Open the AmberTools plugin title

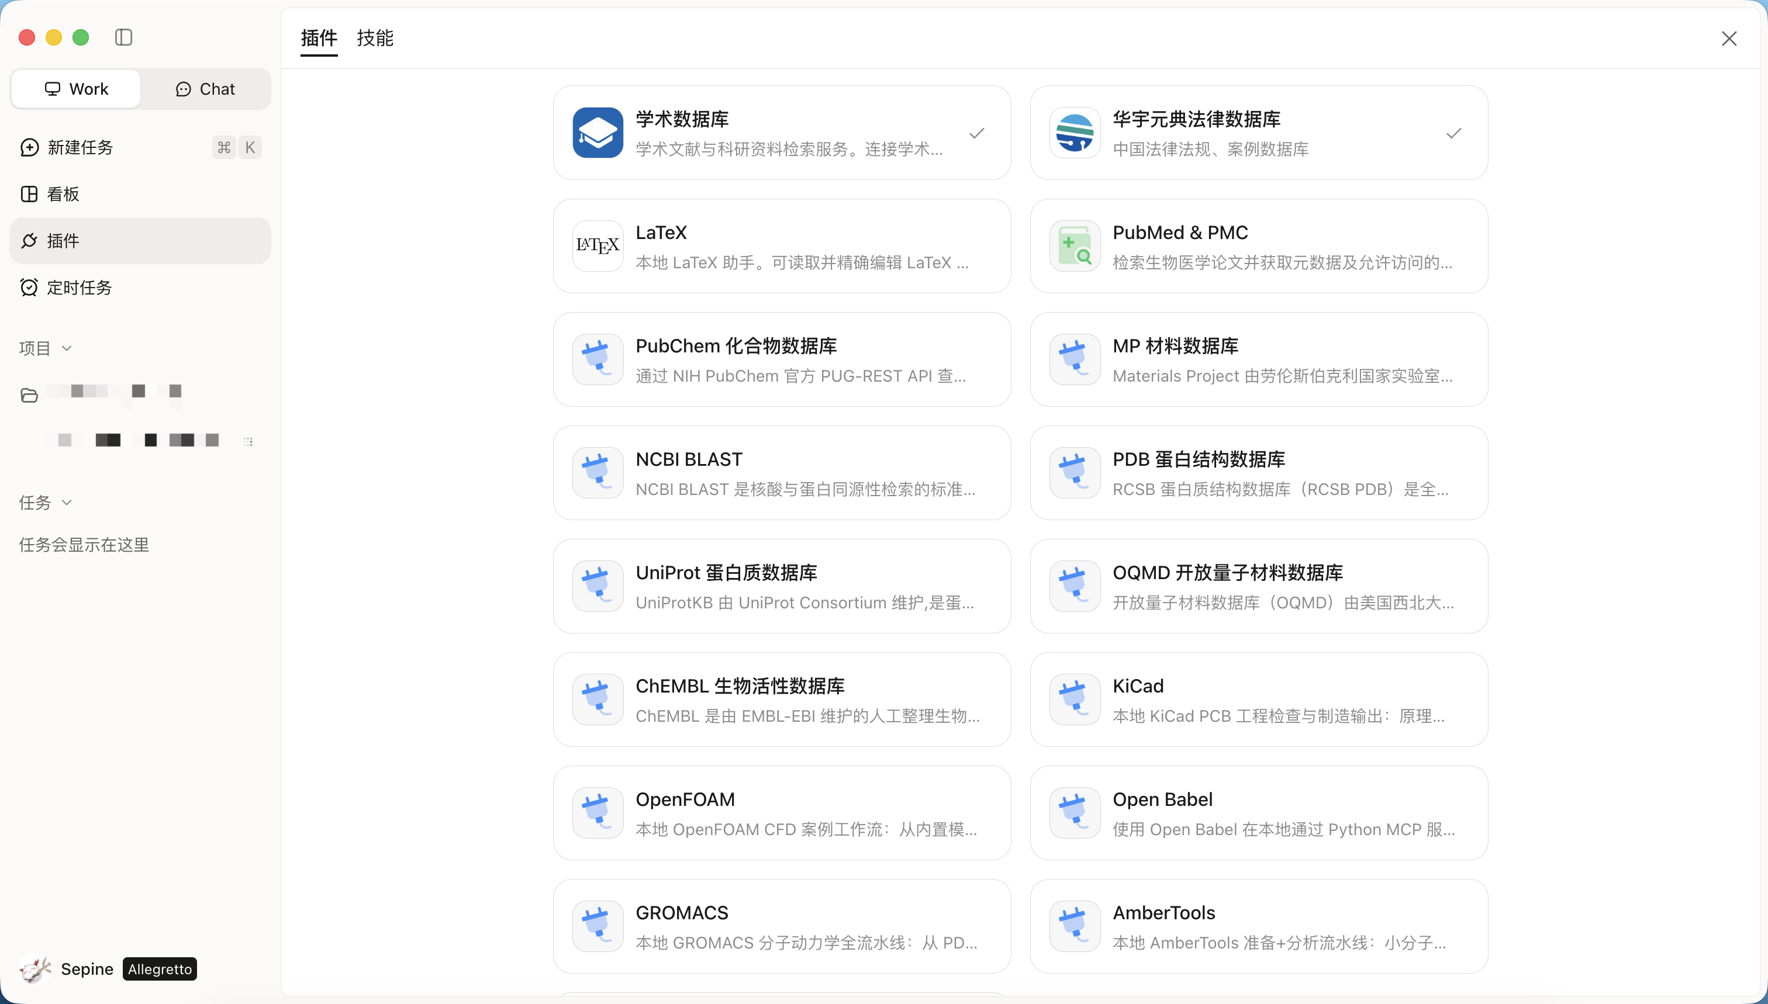coord(1163,913)
